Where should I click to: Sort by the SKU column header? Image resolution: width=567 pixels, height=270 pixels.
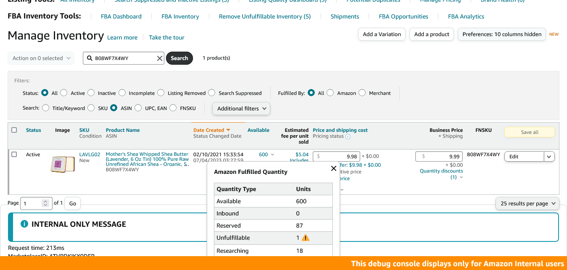tap(84, 130)
